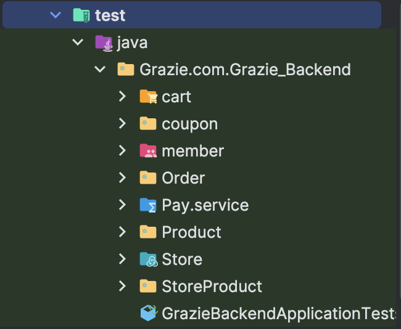Expand the cart package
The height and width of the screenshot is (329, 401).
tap(122, 97)
